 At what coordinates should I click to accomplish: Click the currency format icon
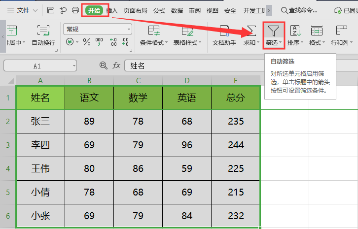70,42
